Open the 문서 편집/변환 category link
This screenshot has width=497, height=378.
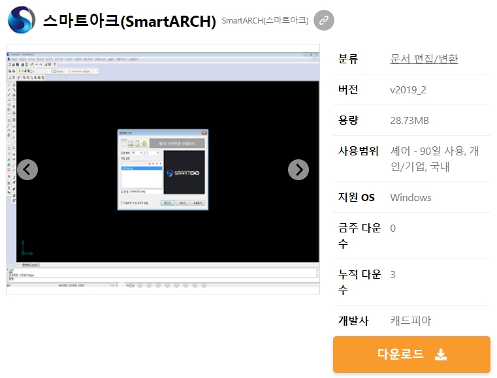(424, 59)
